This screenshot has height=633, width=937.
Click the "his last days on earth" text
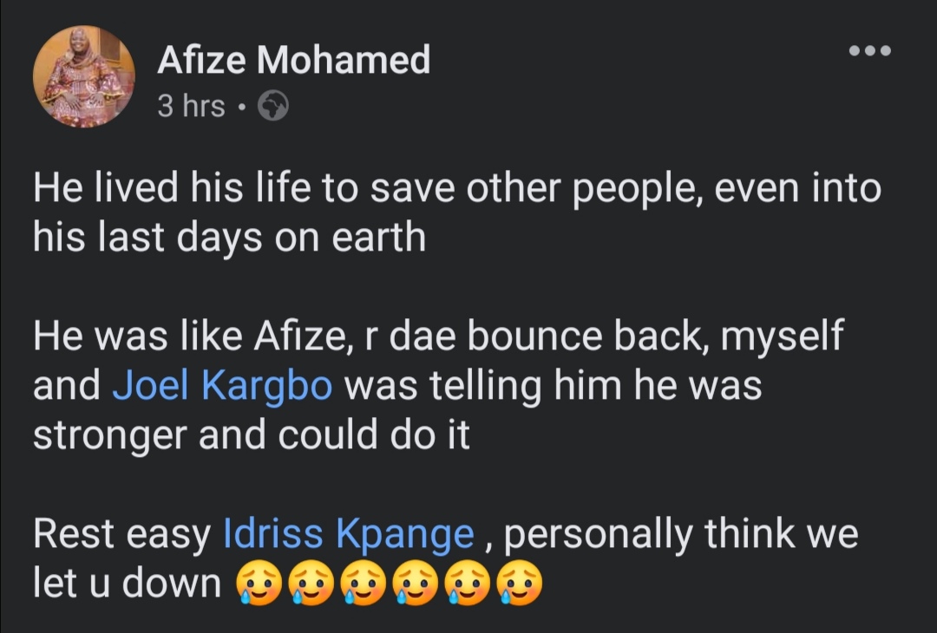229,237
